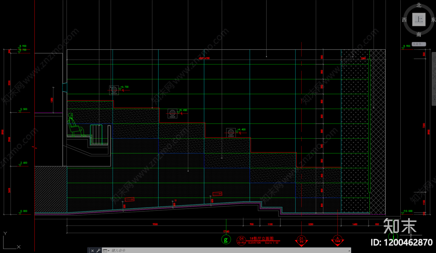
Task: Select the red 01 section marker
Action: 301,241
